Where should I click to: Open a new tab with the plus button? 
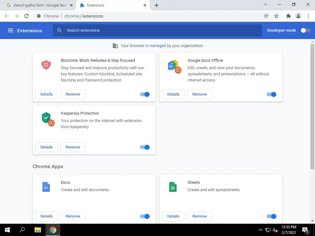pos(157,5)
